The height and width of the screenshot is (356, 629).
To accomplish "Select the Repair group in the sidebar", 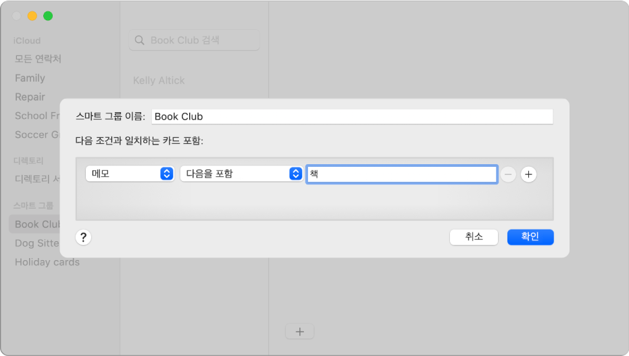I will [30, 97].
